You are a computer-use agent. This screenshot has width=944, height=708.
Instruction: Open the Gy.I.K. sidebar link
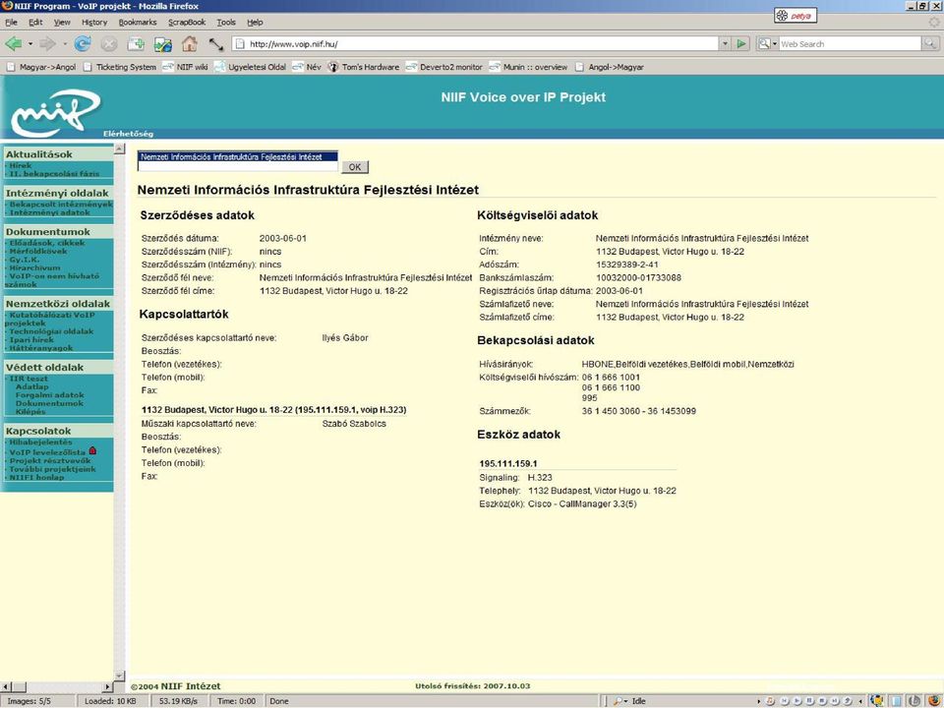pos(24,260)
